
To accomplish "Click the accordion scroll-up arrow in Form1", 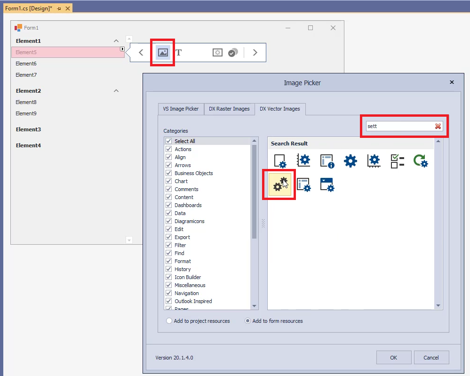I will tap(129, 39).
